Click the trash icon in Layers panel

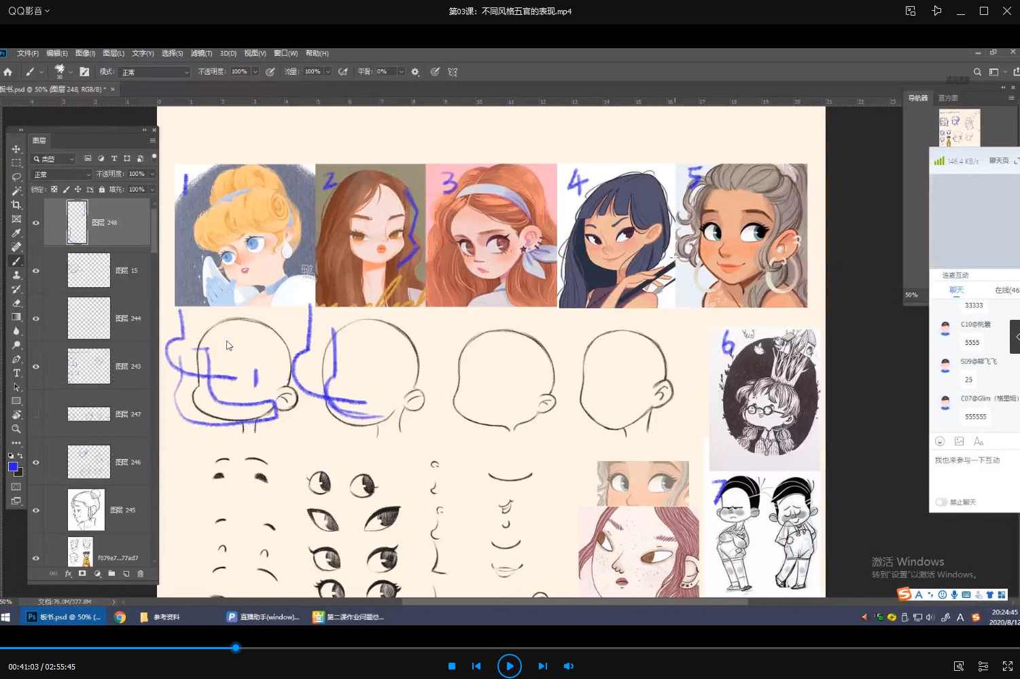pos(141,574)
